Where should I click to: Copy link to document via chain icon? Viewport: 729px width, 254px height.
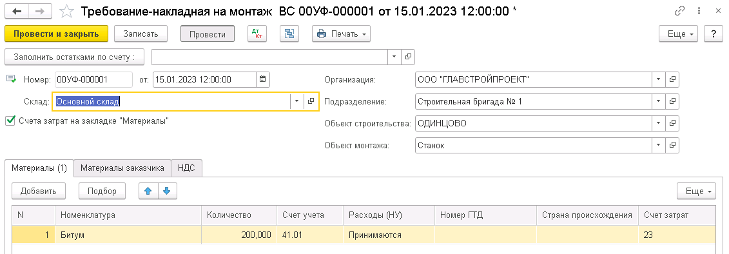(680, 11)
